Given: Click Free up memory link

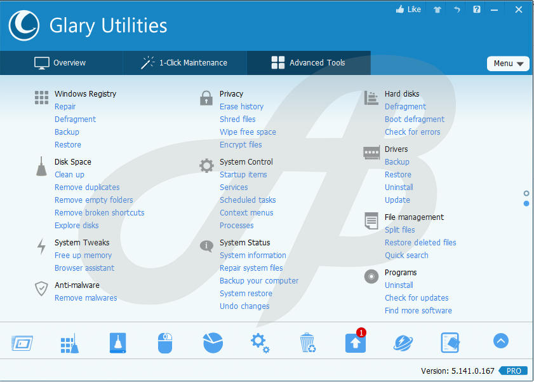Looking at the screenshot, I should pos(83,256).
